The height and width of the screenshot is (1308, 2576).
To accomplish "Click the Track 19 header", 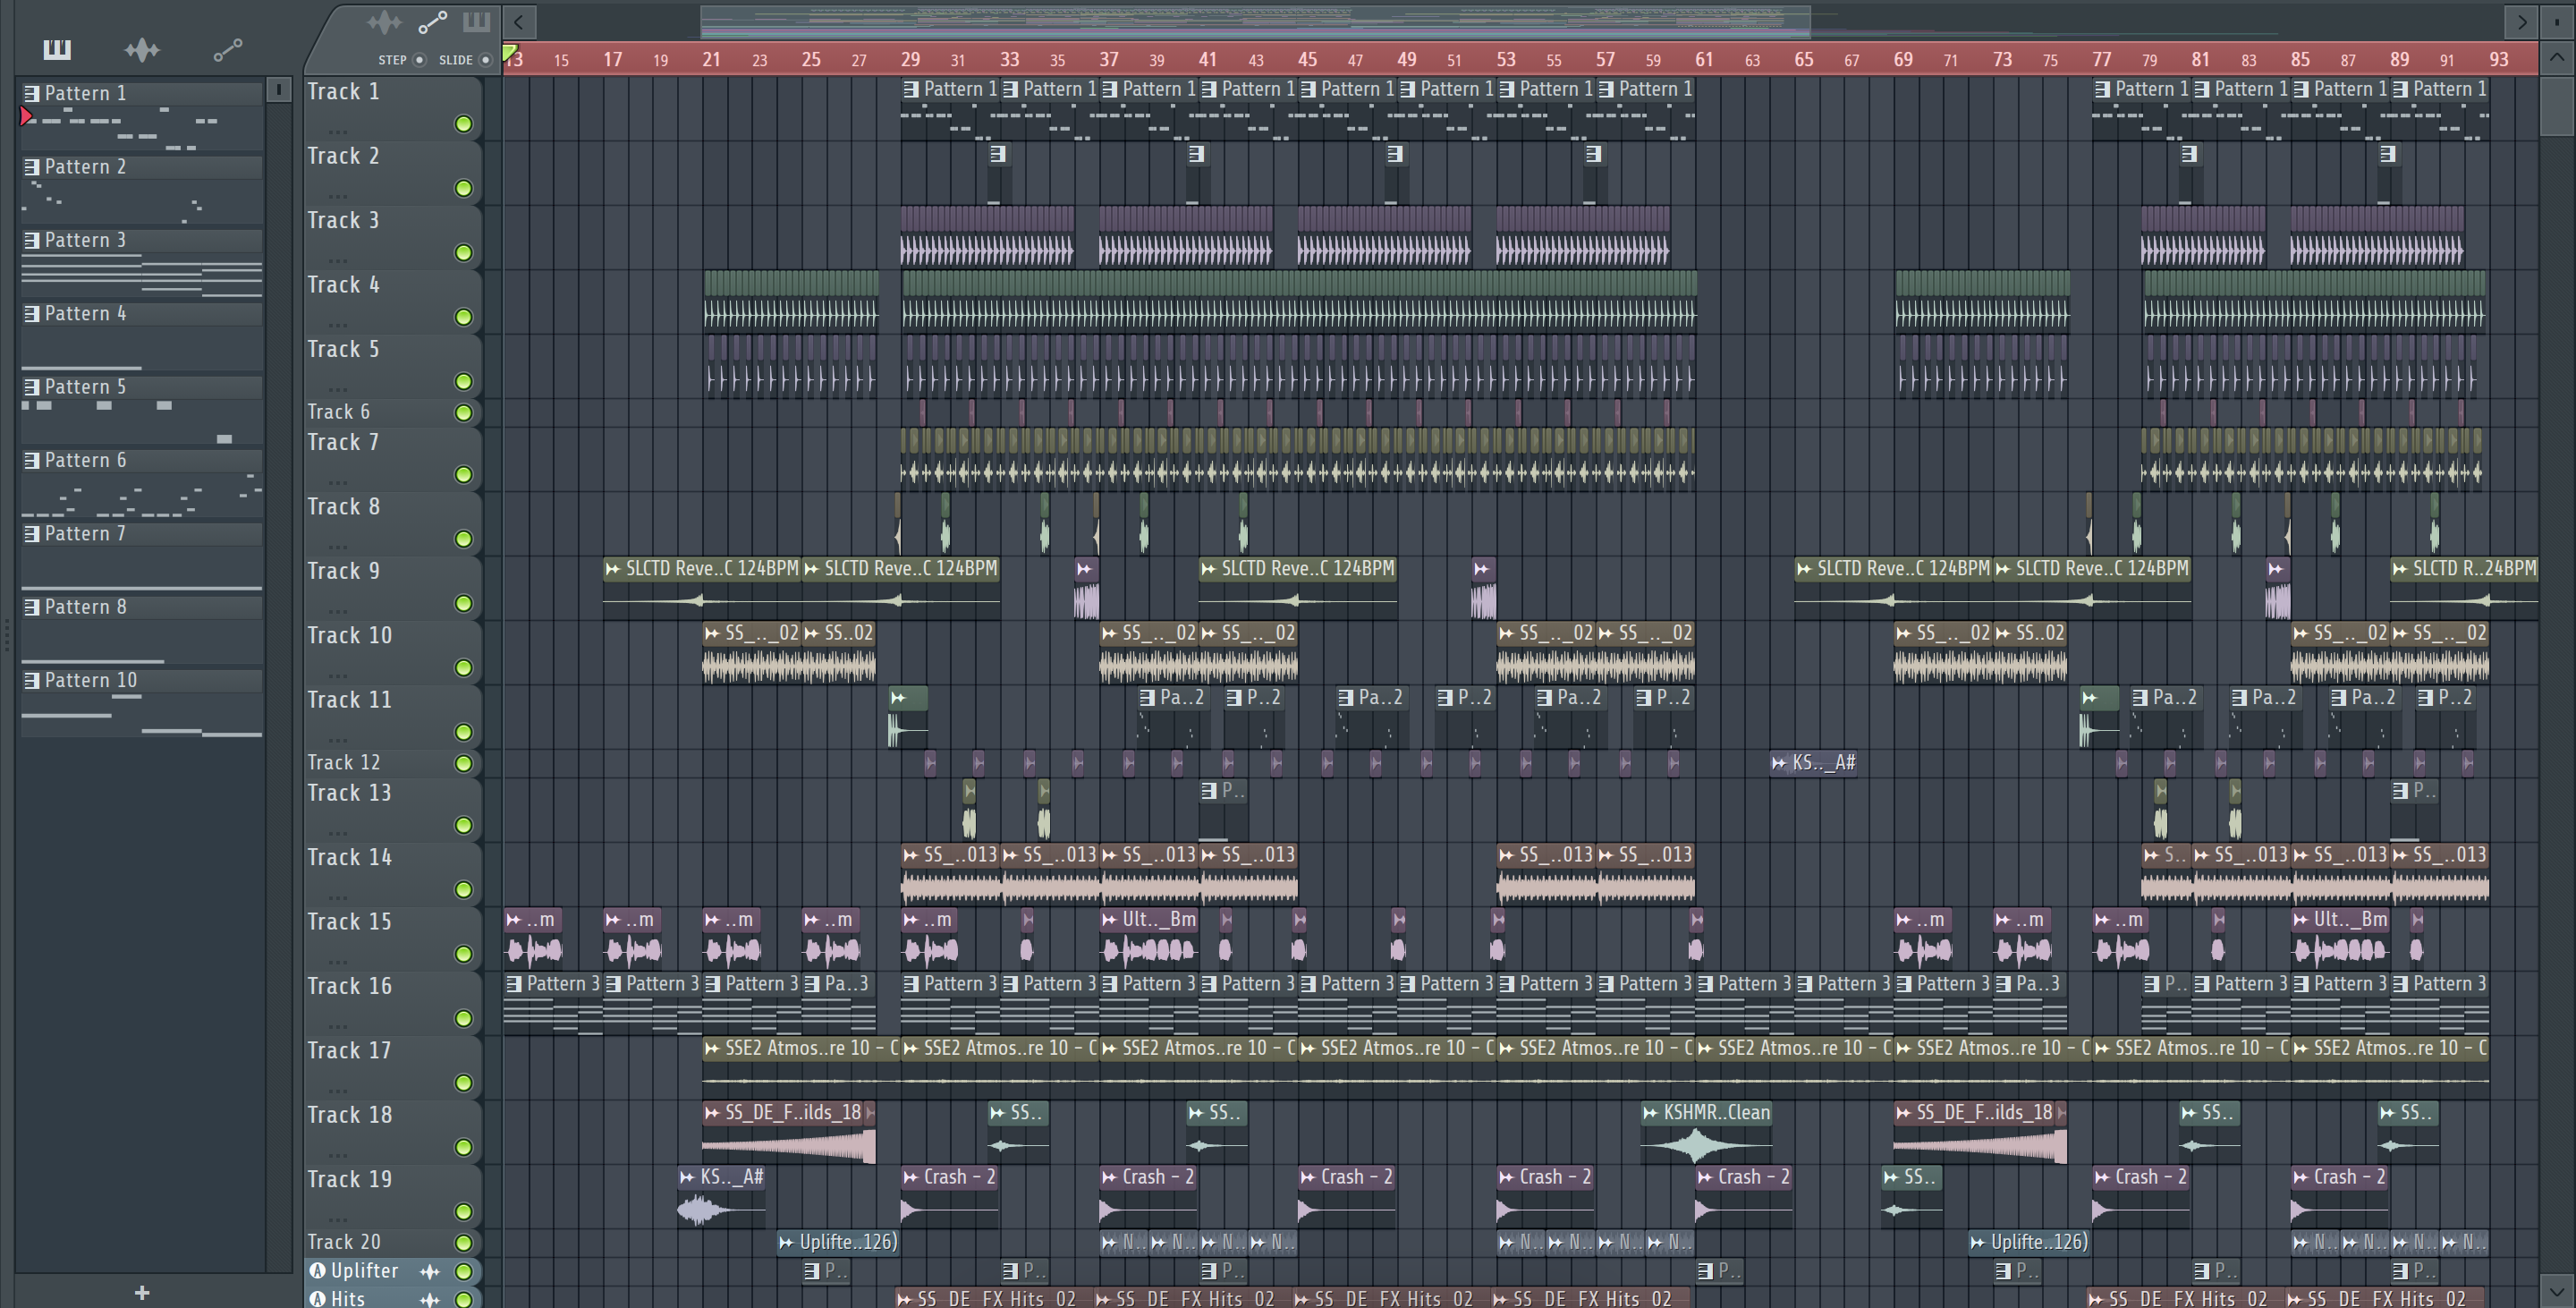I will pyautogui.click(x=392, y=1195).
